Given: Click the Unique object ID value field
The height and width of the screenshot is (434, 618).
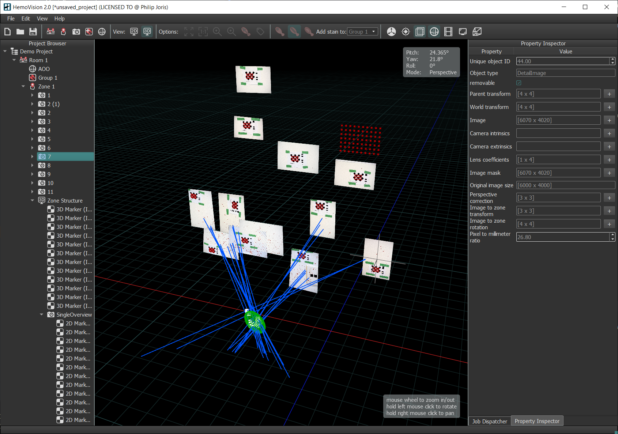Looking at the screenshot, I should 563,61.
